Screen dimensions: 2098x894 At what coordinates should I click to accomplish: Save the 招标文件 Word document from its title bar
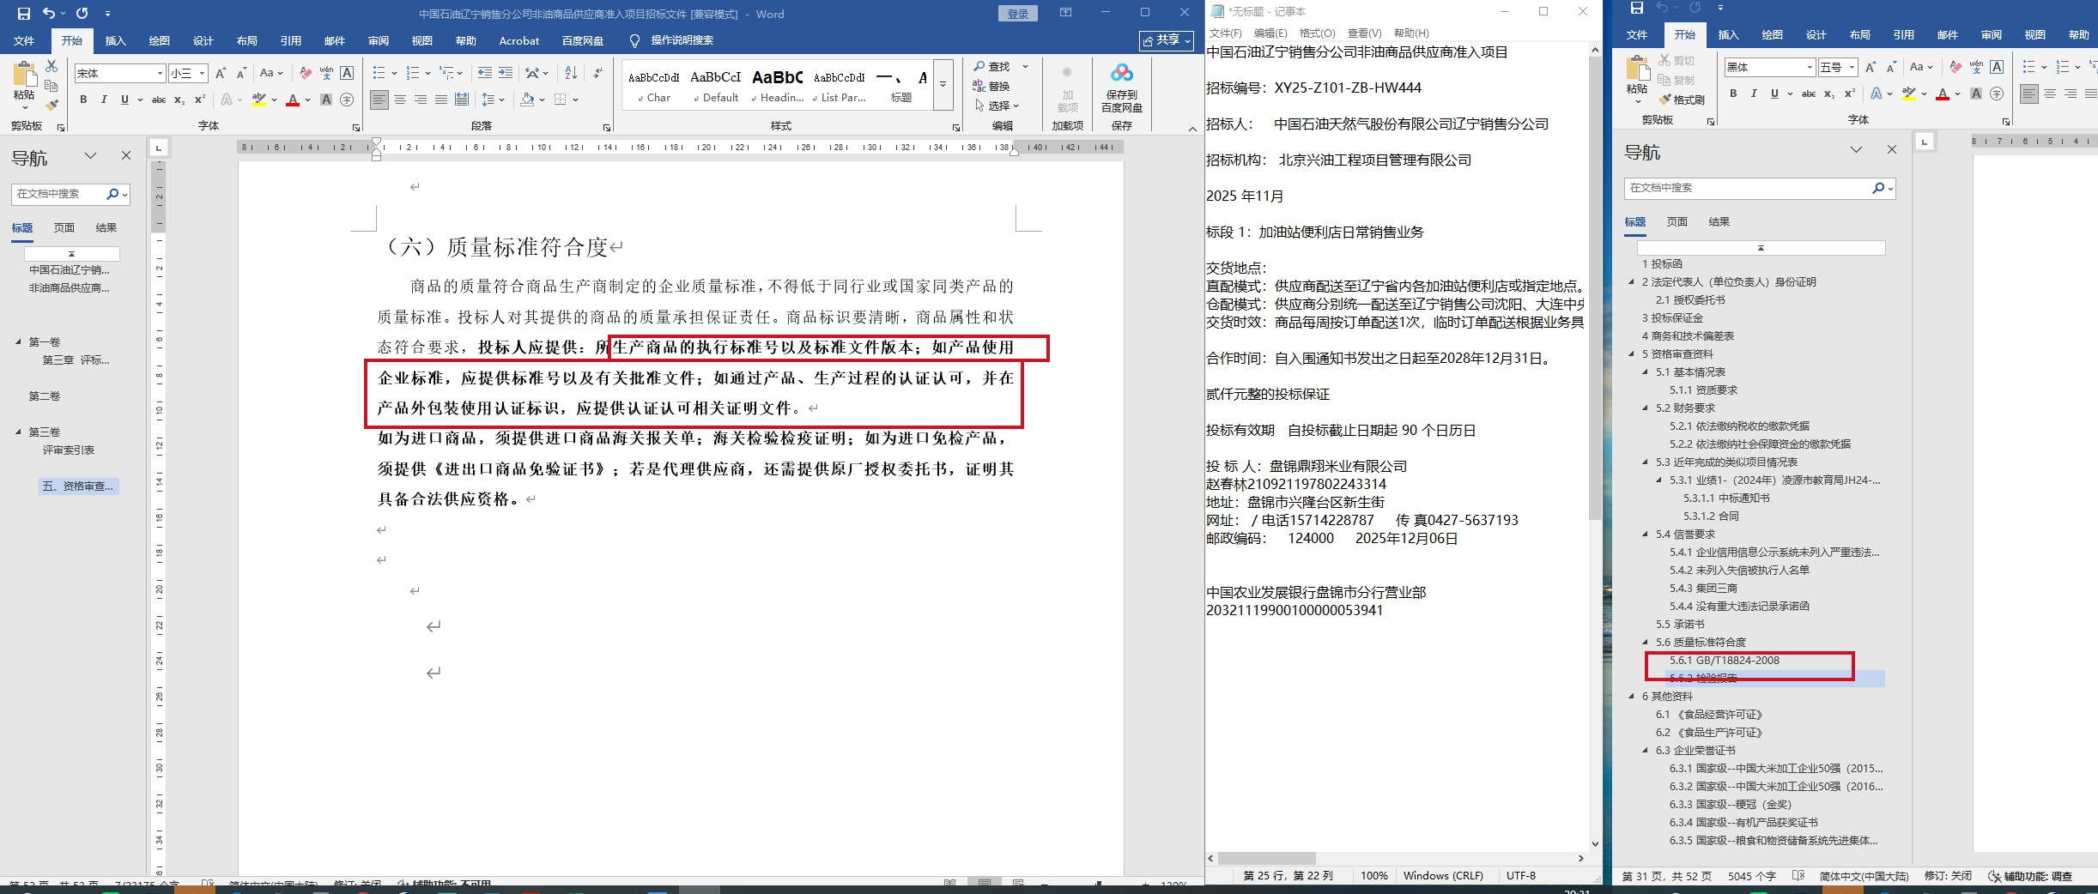23,14
